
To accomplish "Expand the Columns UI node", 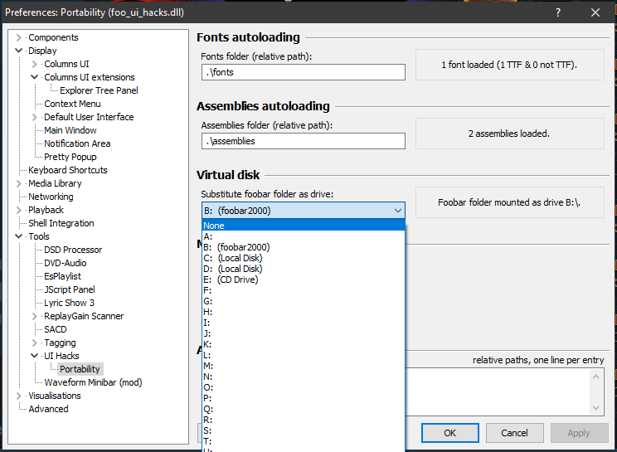I will [34, 64].
